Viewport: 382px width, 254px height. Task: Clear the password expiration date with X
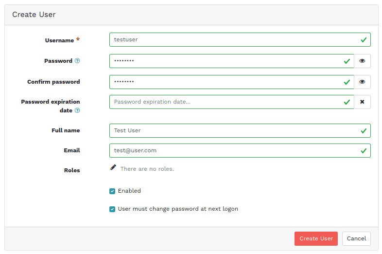[362, 102]
